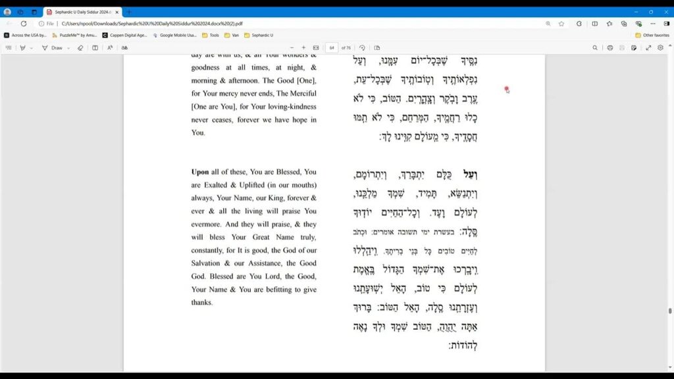Click the Read aloud icon
Screen dimensions: 674x379
[110, 47]
